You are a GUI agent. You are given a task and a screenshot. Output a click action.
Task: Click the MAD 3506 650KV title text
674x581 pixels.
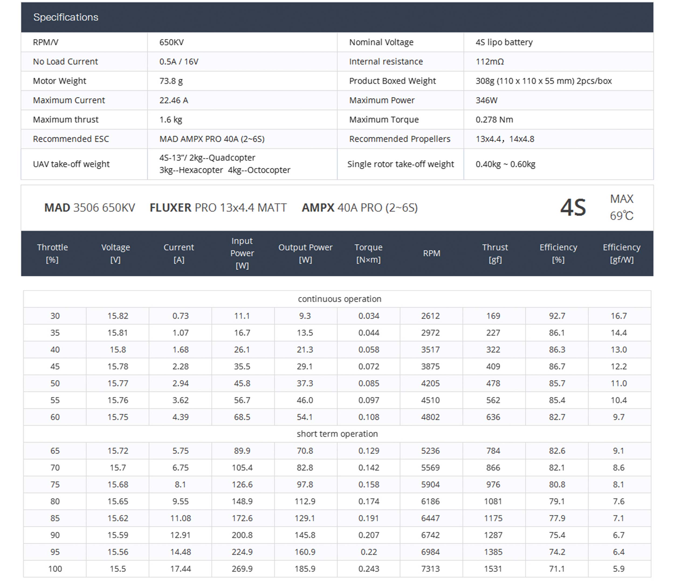pyautogui.click(x=90, y=208)
